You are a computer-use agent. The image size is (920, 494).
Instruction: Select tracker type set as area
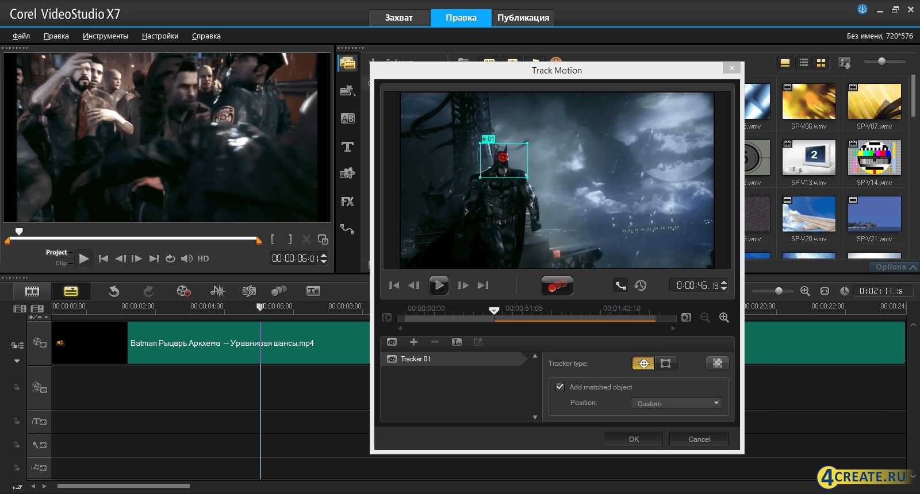pos(665,363)
